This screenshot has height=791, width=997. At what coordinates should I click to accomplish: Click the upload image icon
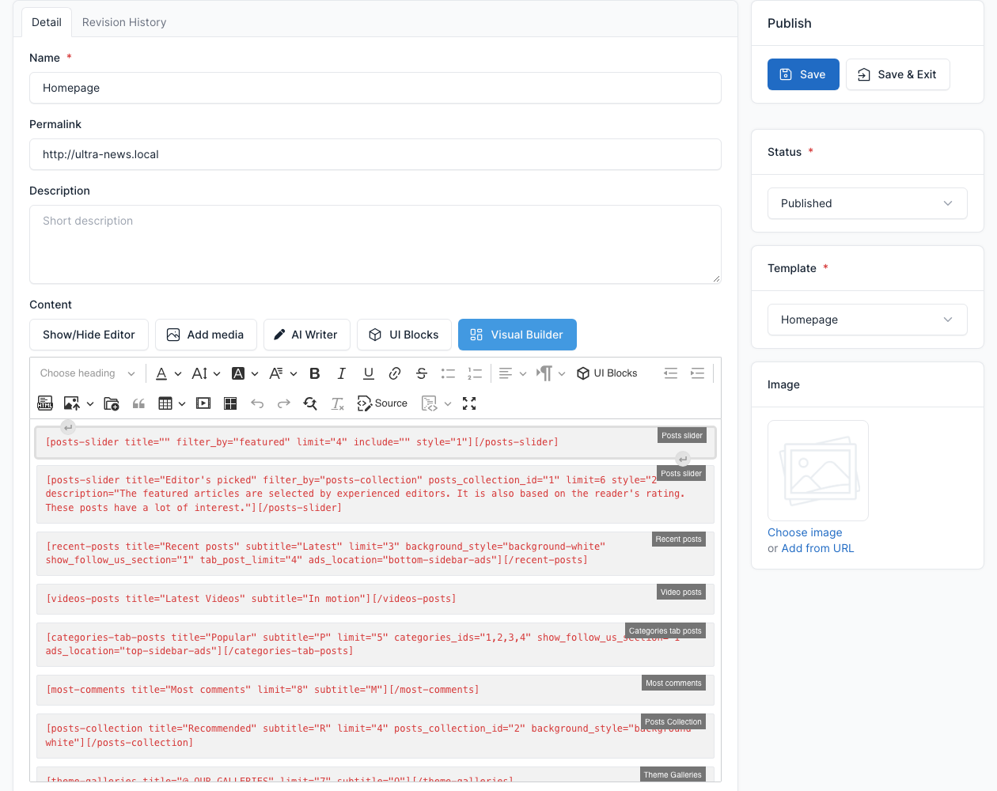point(71,403)
